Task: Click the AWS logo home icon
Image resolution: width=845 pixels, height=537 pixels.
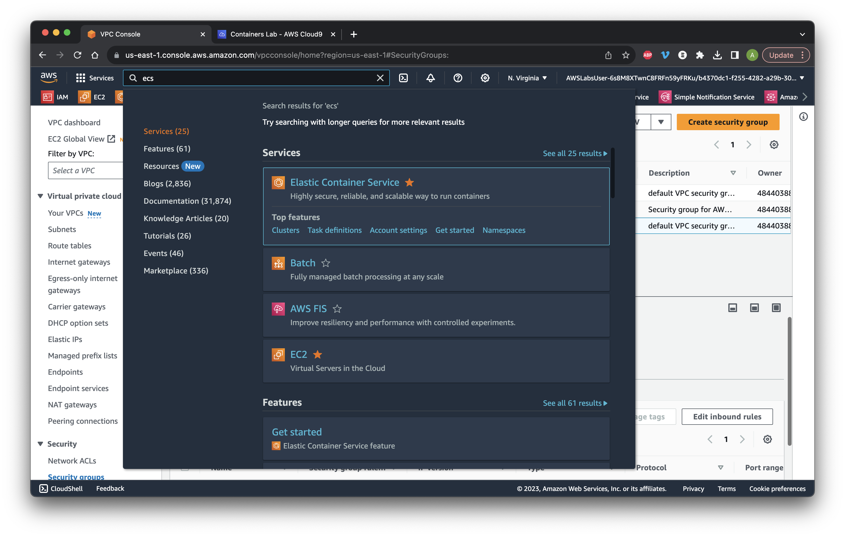Action: click(x=49, y=77)
